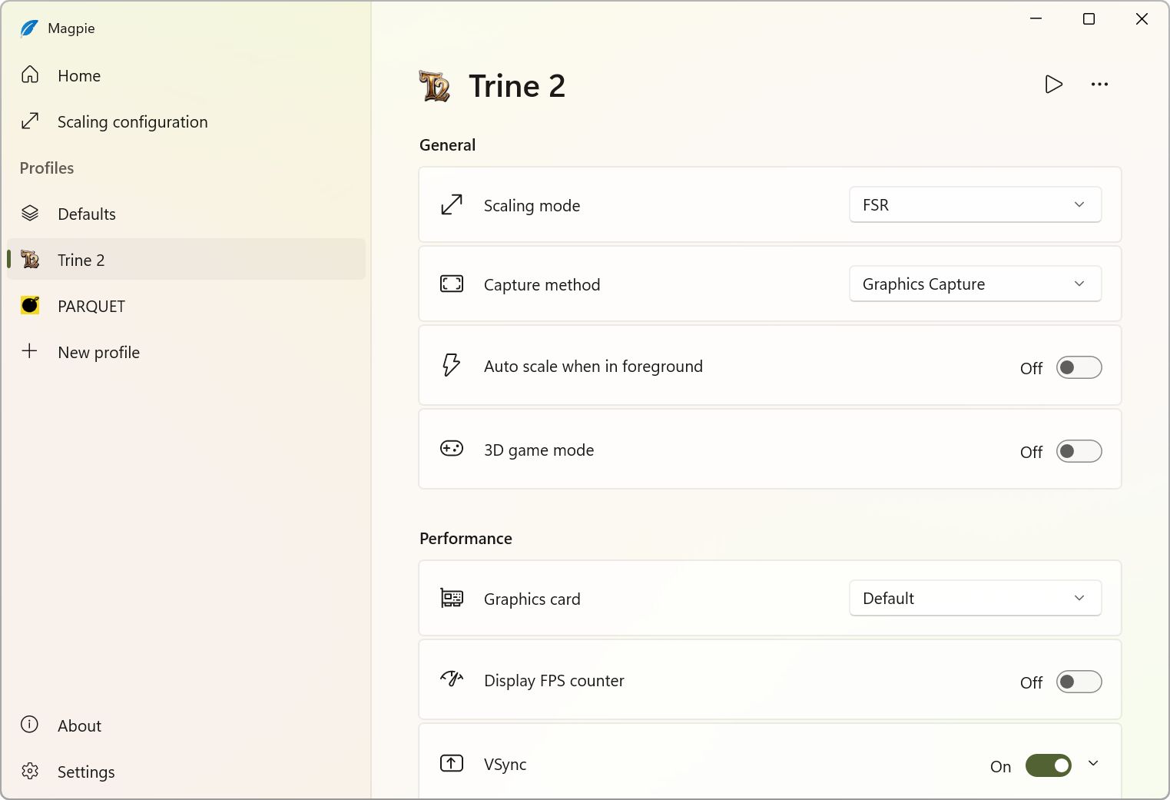Open the Scaling mode FSR dropdown
The image size is (1170, 800).
point(975,204)
